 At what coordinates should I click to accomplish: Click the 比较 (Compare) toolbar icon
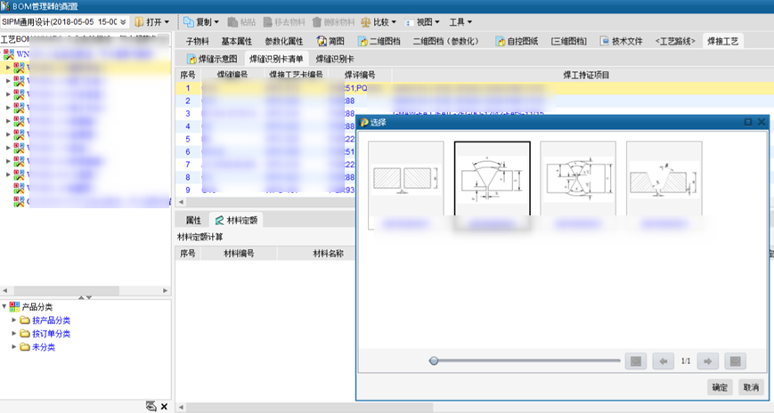(366, 21)
